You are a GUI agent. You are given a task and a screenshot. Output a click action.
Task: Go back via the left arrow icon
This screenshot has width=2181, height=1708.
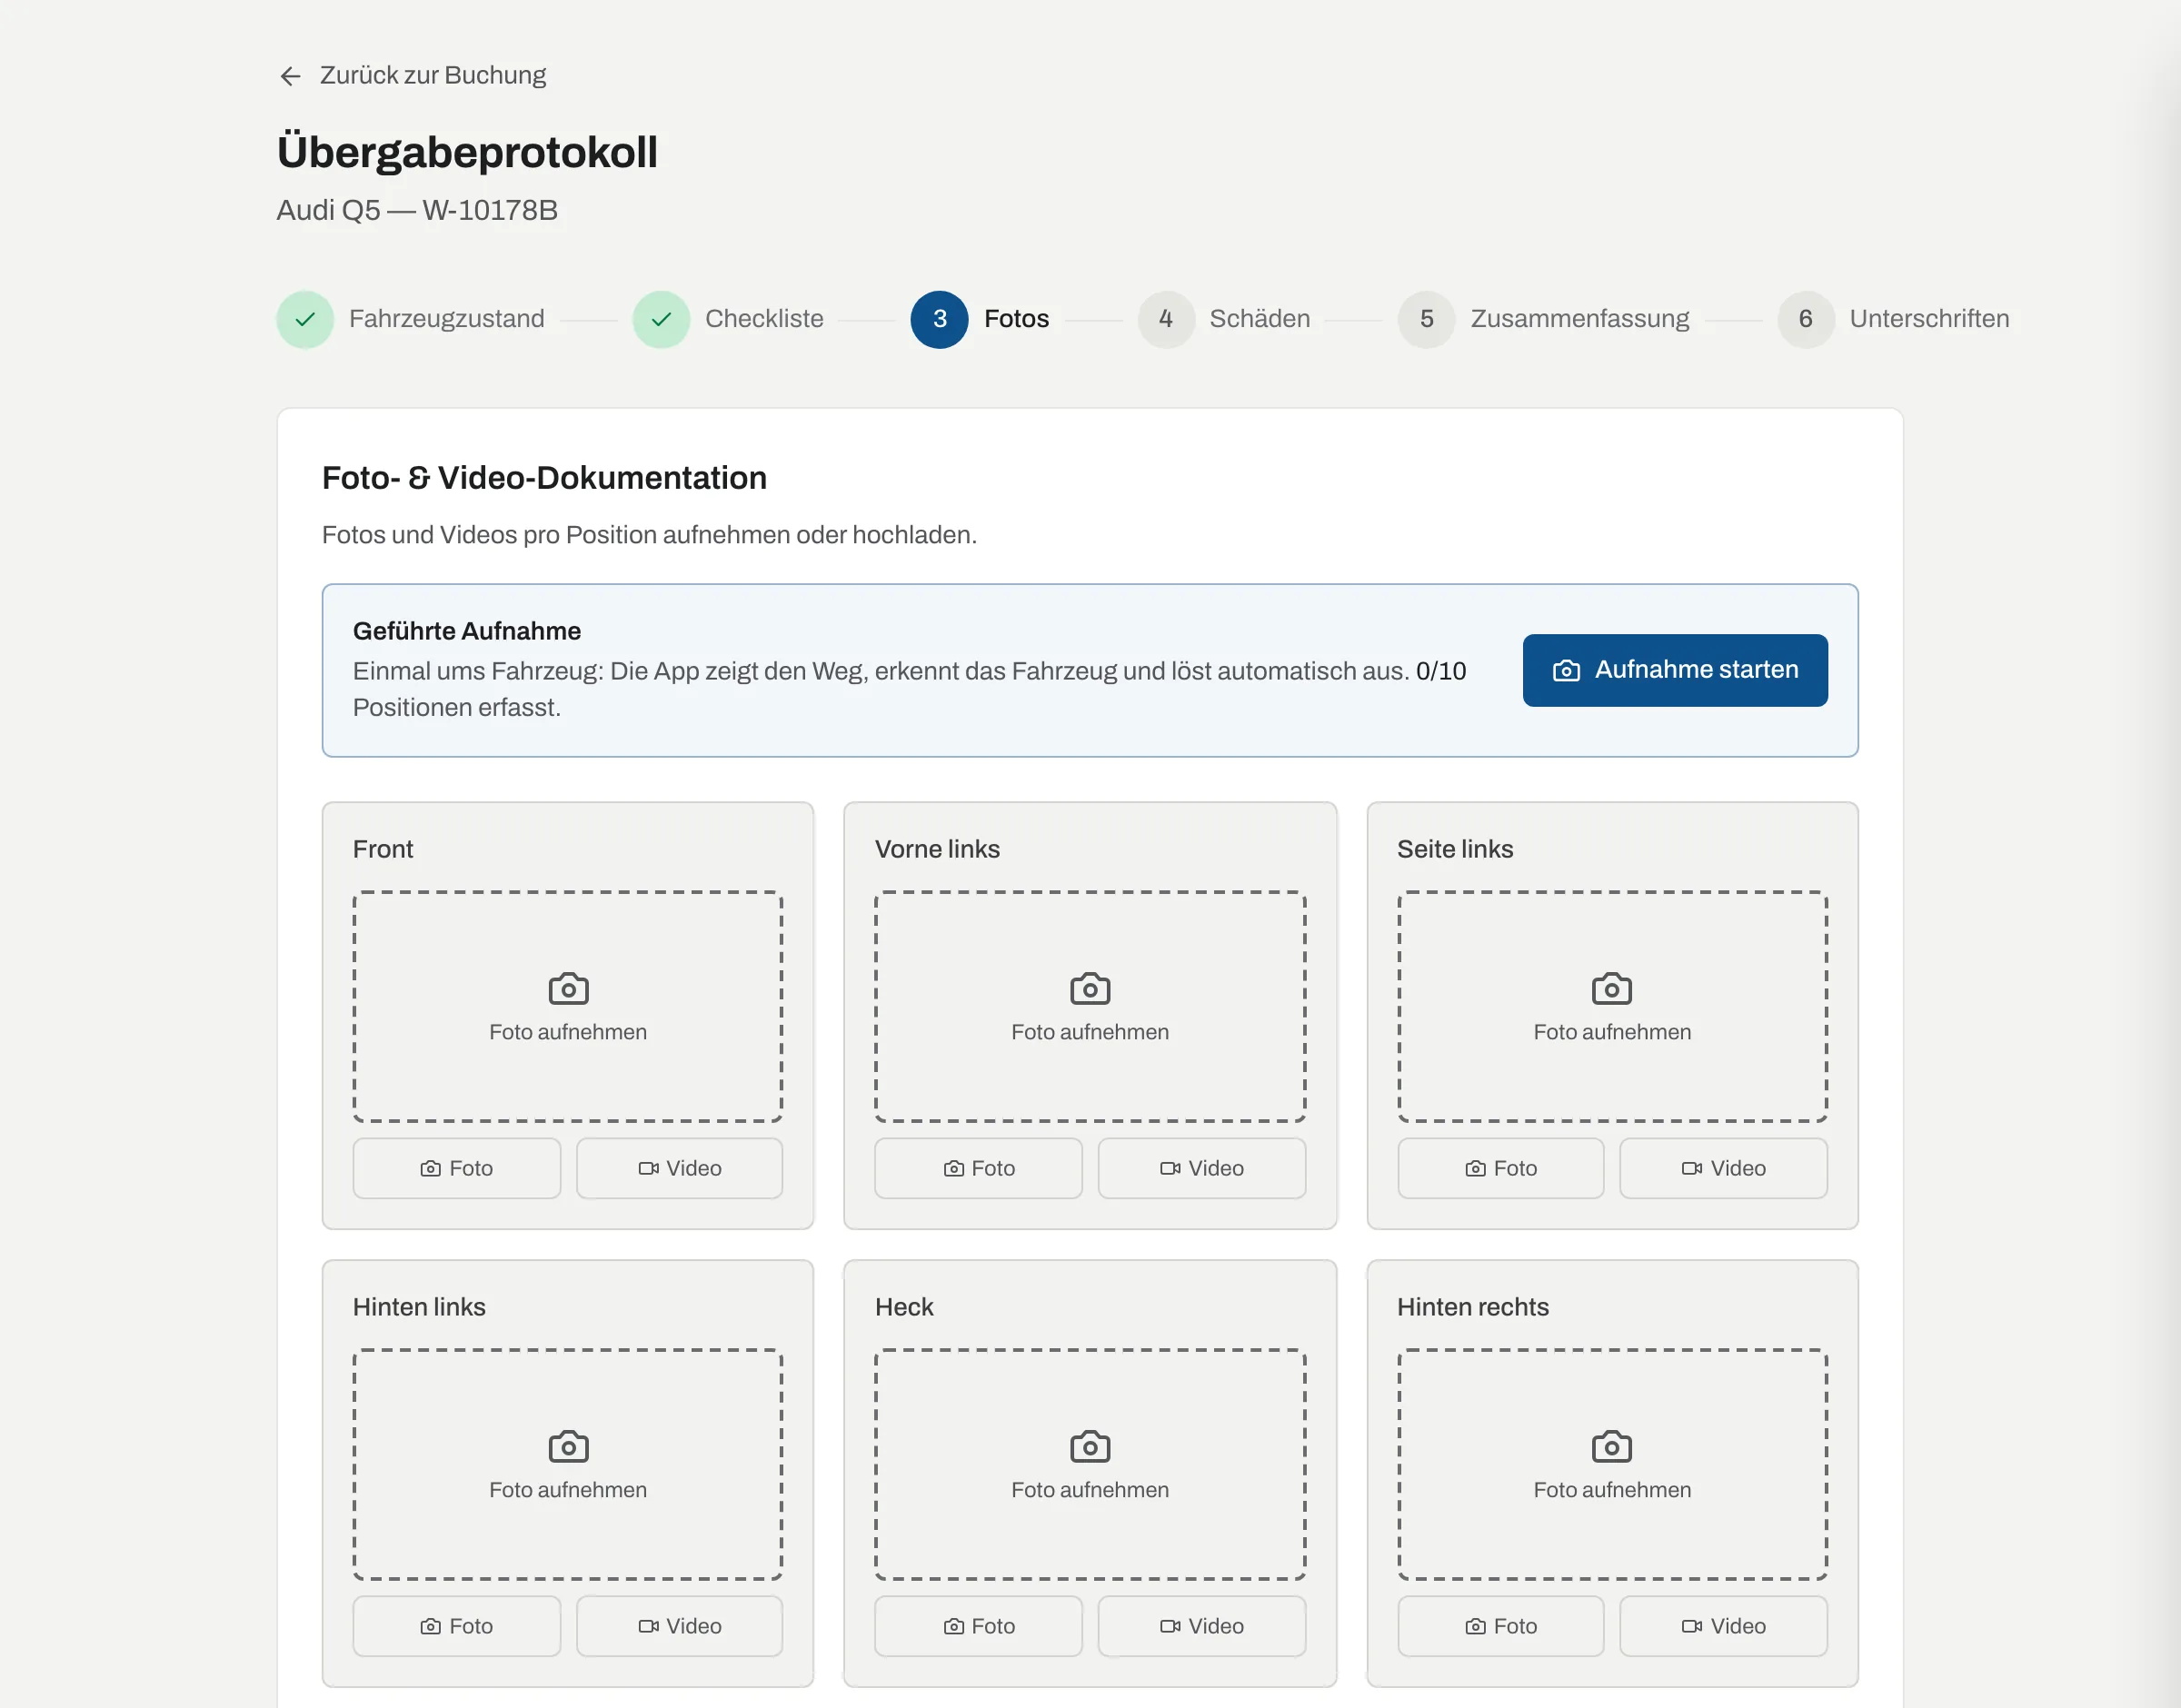[290, 76]
